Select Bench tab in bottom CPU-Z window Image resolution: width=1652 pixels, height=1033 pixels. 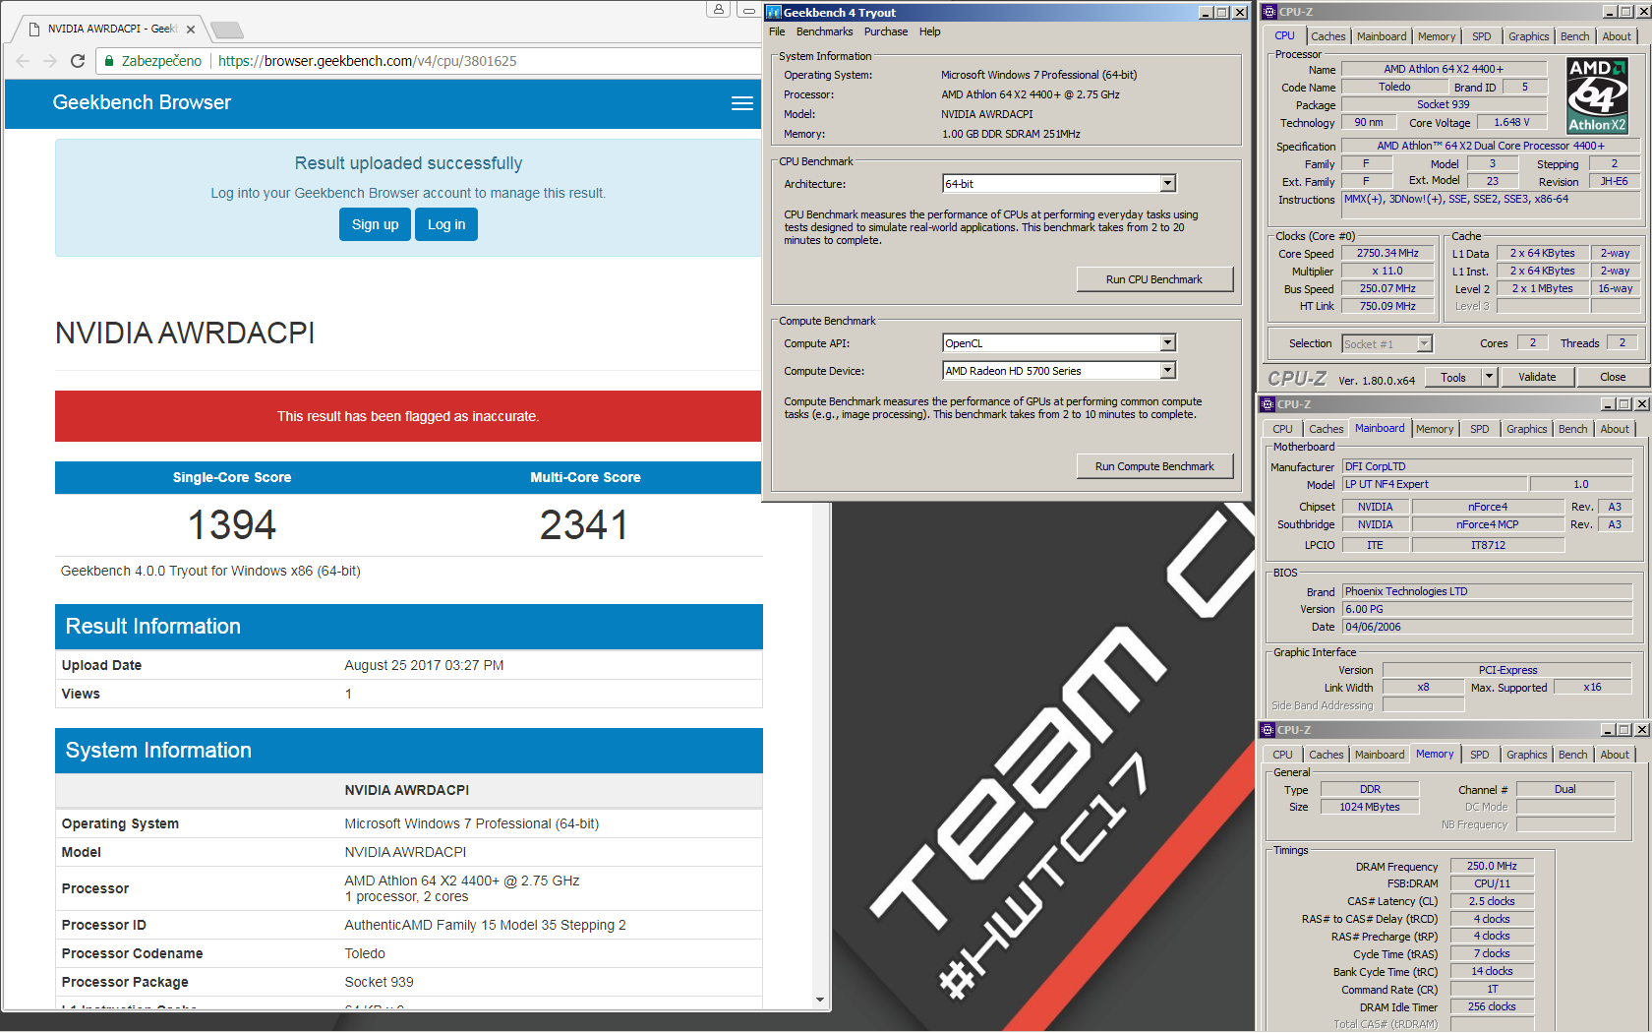pyautogui.click(x=1572, y=755)
